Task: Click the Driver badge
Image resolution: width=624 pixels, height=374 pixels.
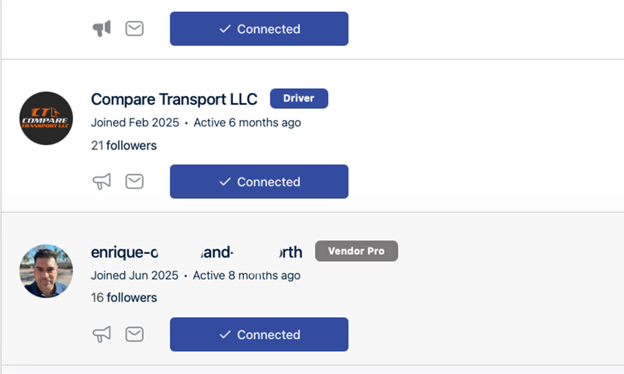Action: pos(299,98)
